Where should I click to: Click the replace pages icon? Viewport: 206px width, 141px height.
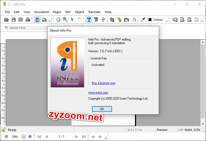pos(175,20)
